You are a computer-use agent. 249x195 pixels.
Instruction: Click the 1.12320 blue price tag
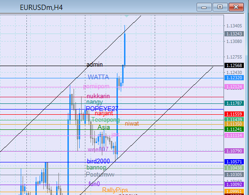coord(234,78)
